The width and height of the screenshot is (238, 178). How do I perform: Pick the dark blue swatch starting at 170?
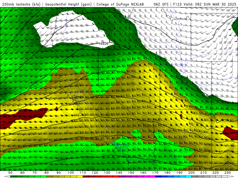(x=158, y=177)
